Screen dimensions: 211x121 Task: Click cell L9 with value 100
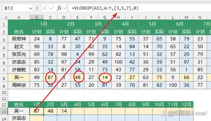pyautogui.click(x=173, y=85)
